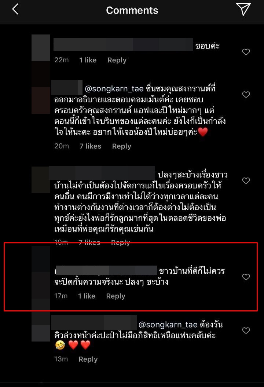The height and width of the screenshot is (387, 264).
Task: Heart the 17m highlighted comment
Action: (246, 277)
